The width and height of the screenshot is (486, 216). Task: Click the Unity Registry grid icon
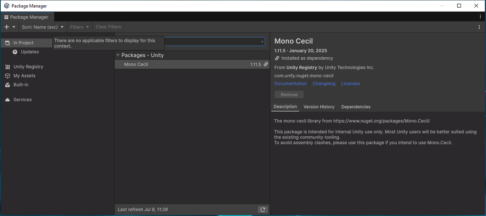7,67
